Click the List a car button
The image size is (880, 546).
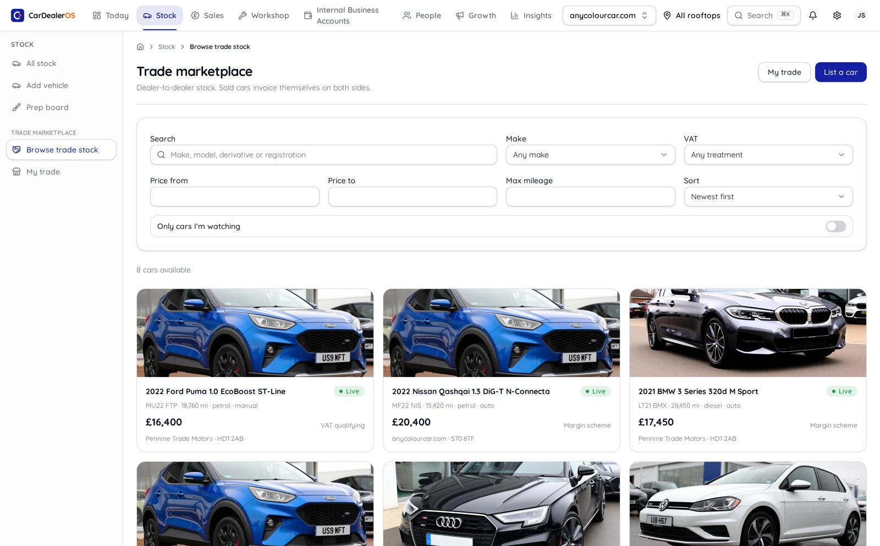tap(840, 72)
